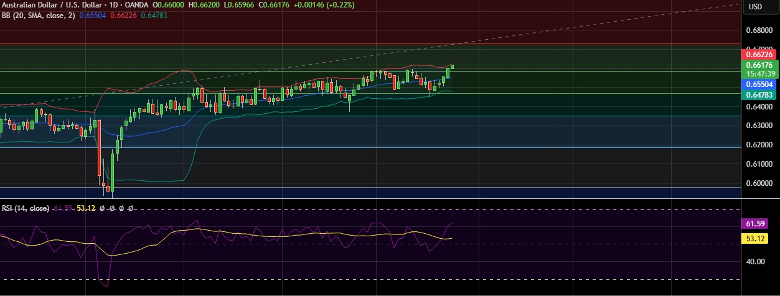Click the 0.68000 level on price axis
This screenshot has height=296, width=780.
758,30
